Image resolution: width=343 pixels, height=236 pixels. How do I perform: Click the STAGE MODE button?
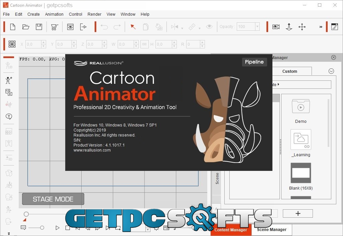click(x=53, y=199)
